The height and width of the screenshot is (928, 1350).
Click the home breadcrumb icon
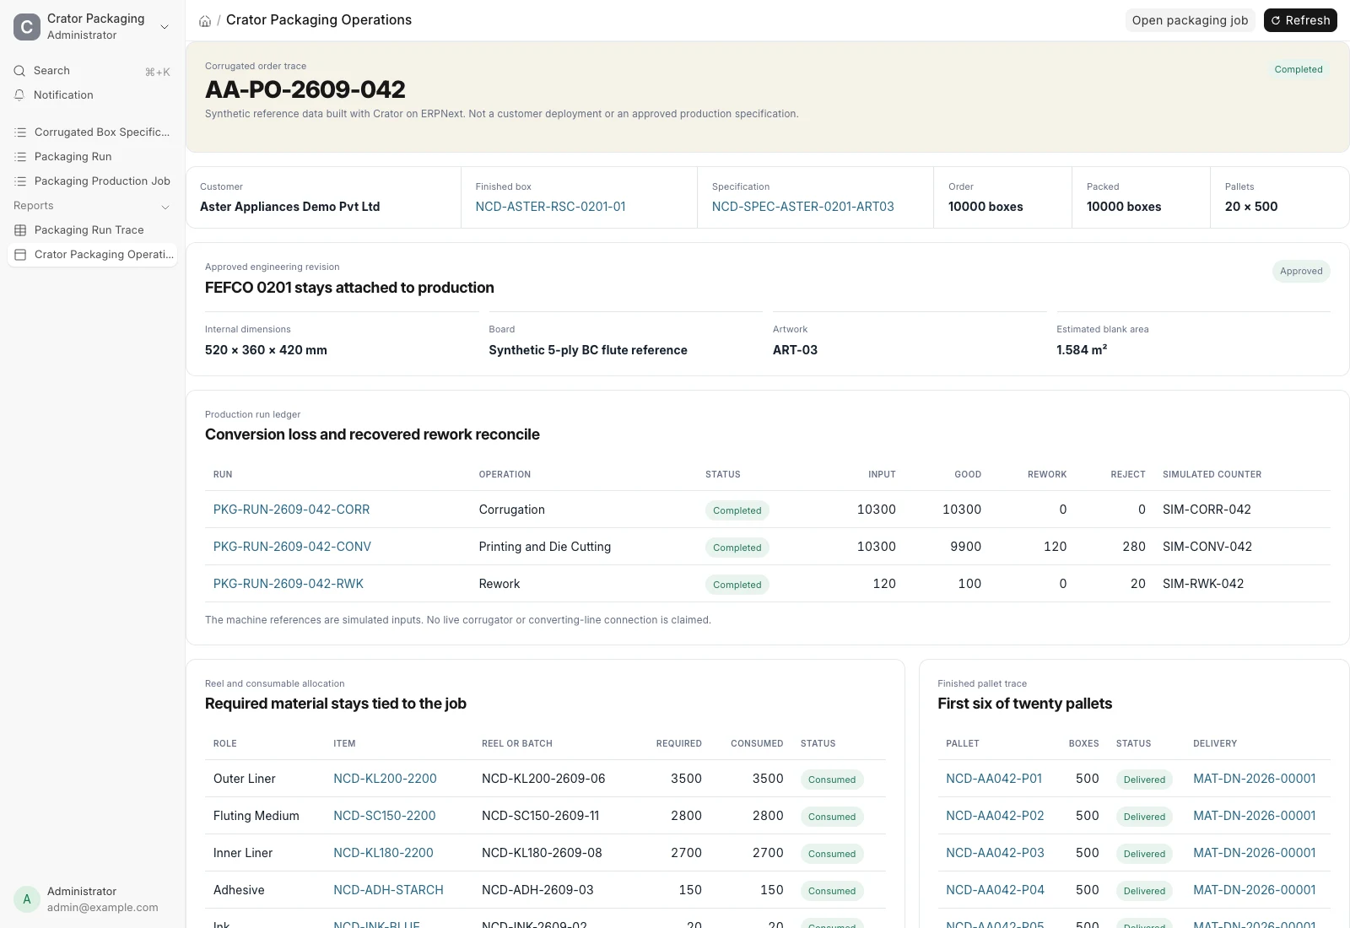click(x=205, y=20)
